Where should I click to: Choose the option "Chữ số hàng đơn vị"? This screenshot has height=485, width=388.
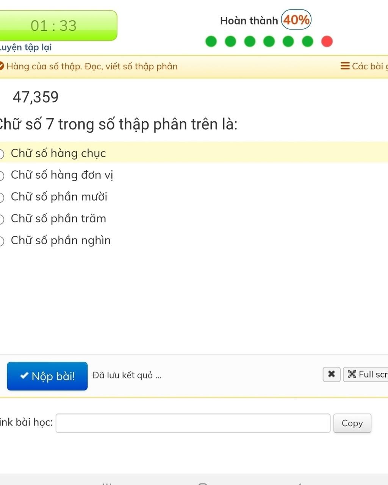tap(57, 175)
